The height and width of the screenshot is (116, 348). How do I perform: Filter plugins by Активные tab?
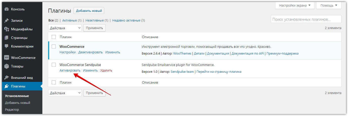pyautogui.click(x=72, y=20)
